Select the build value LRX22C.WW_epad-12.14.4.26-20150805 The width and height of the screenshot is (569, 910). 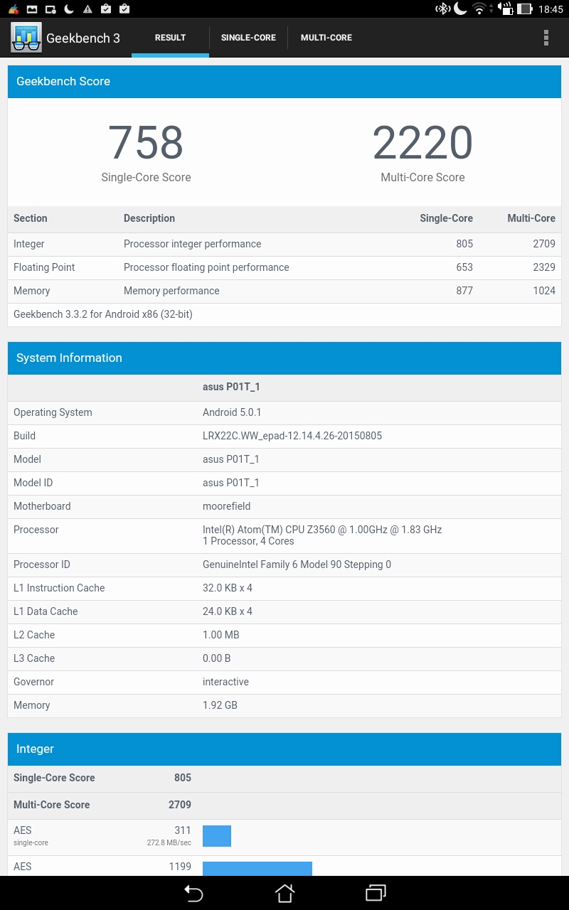(292, 436)
